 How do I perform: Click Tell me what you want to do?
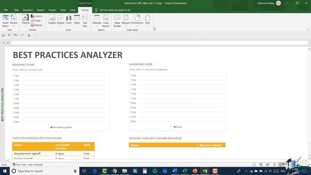[x=115, y=10]
